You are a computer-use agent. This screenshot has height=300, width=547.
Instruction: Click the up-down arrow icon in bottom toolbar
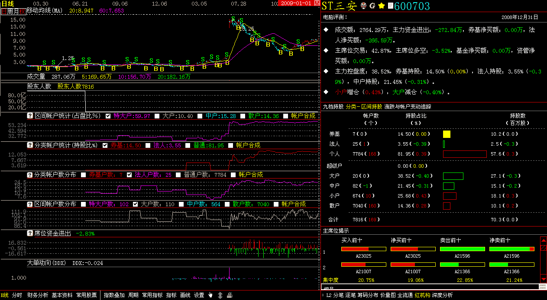[x=220, y=295]
